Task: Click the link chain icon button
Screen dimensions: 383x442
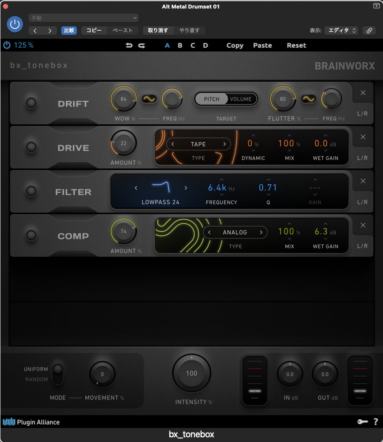Action: tap(369, 31)
